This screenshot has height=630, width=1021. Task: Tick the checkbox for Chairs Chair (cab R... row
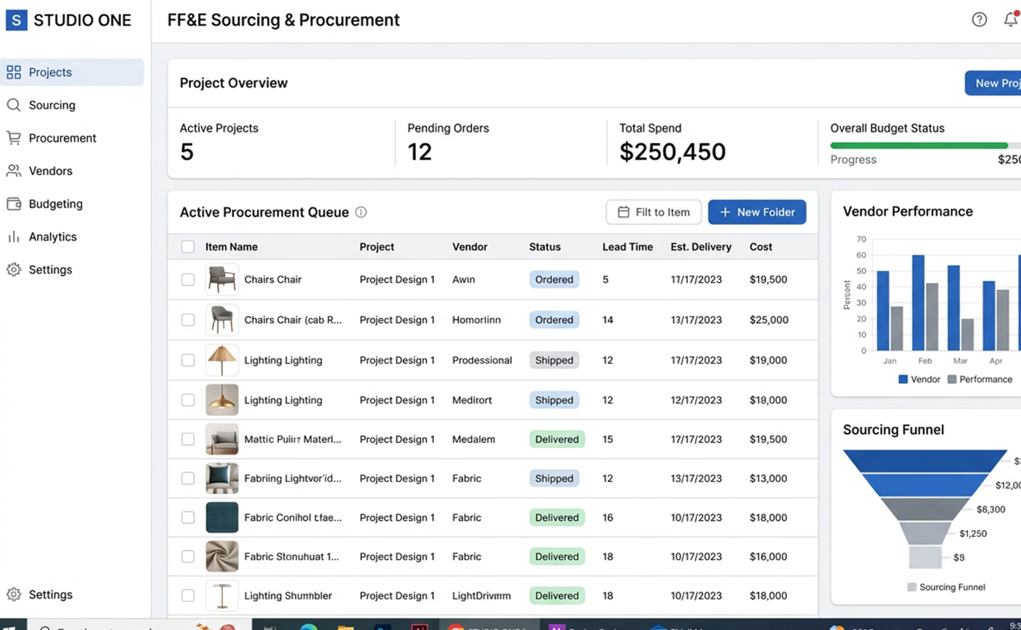pos(188,320)
